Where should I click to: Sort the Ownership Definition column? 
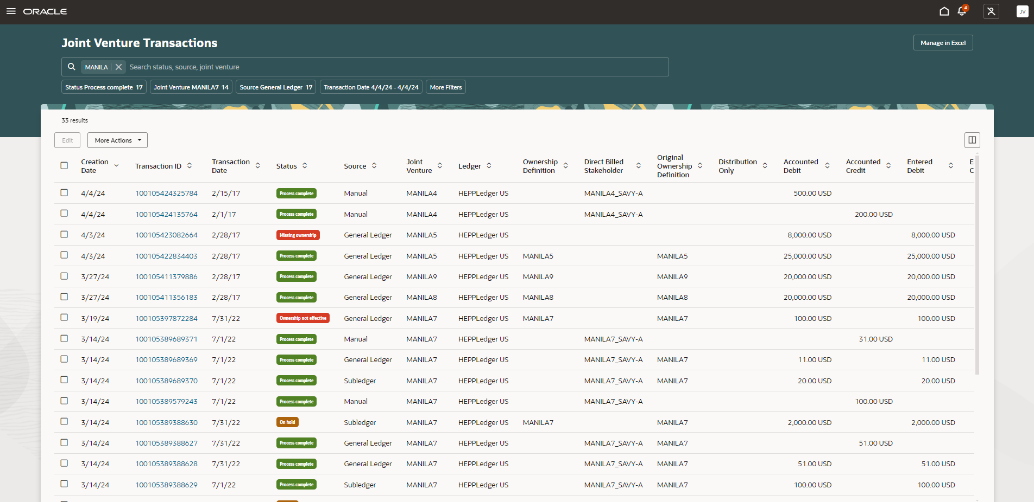[565, 166]
